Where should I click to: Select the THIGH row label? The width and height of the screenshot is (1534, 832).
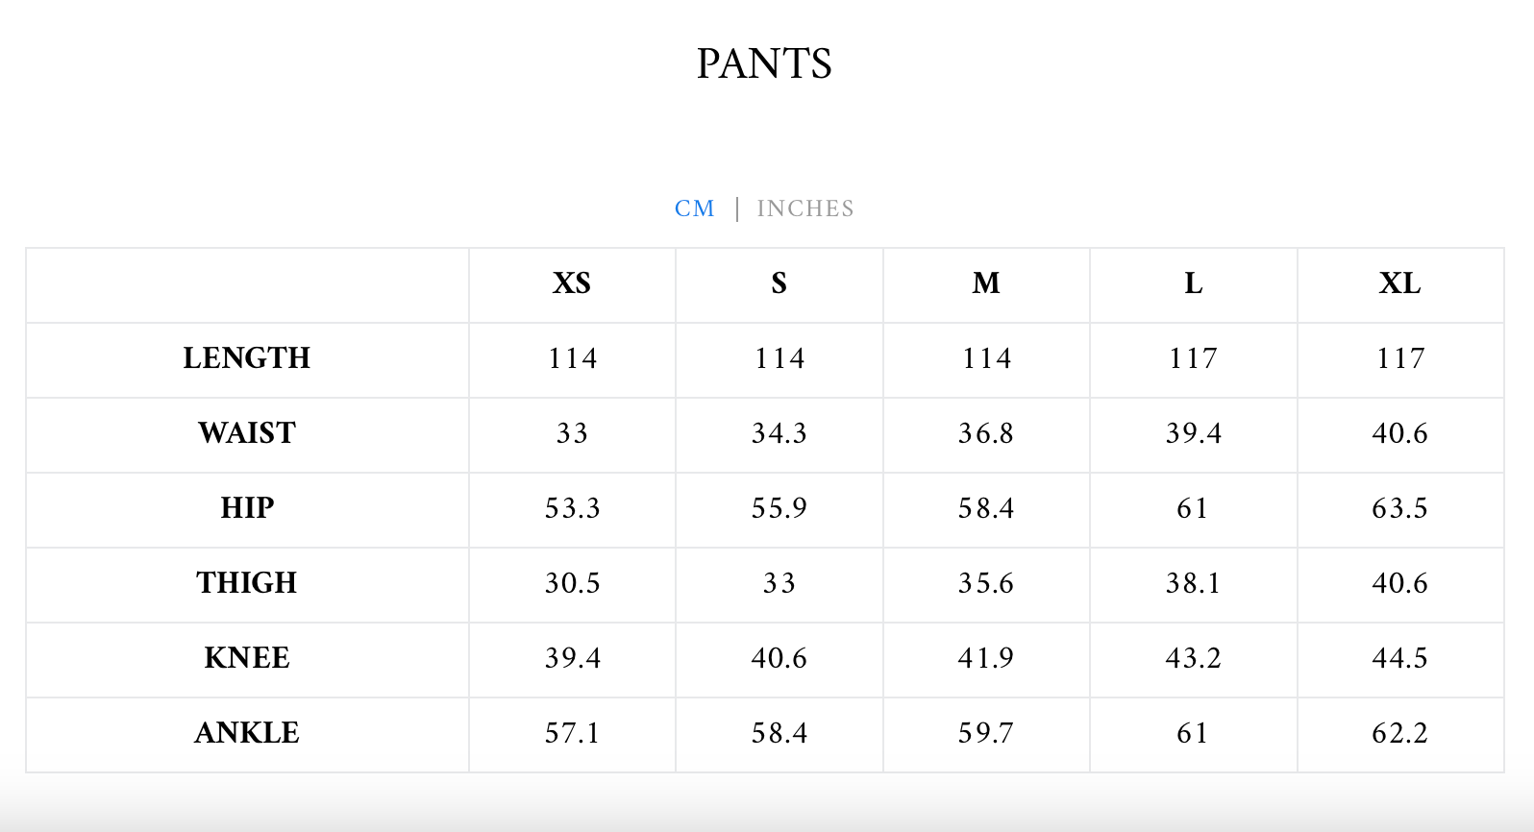(247, 583)
